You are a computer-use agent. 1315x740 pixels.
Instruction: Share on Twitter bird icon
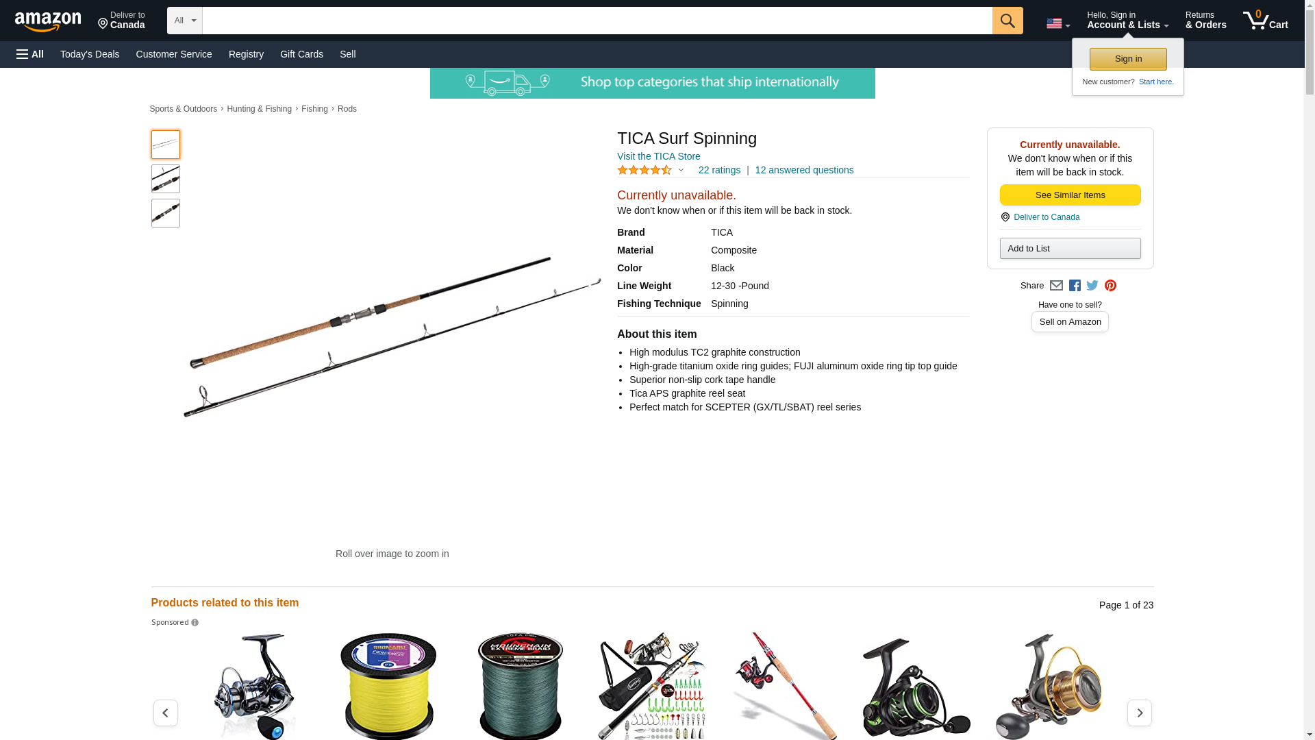pyautogui.click(x=1092, y=286)
